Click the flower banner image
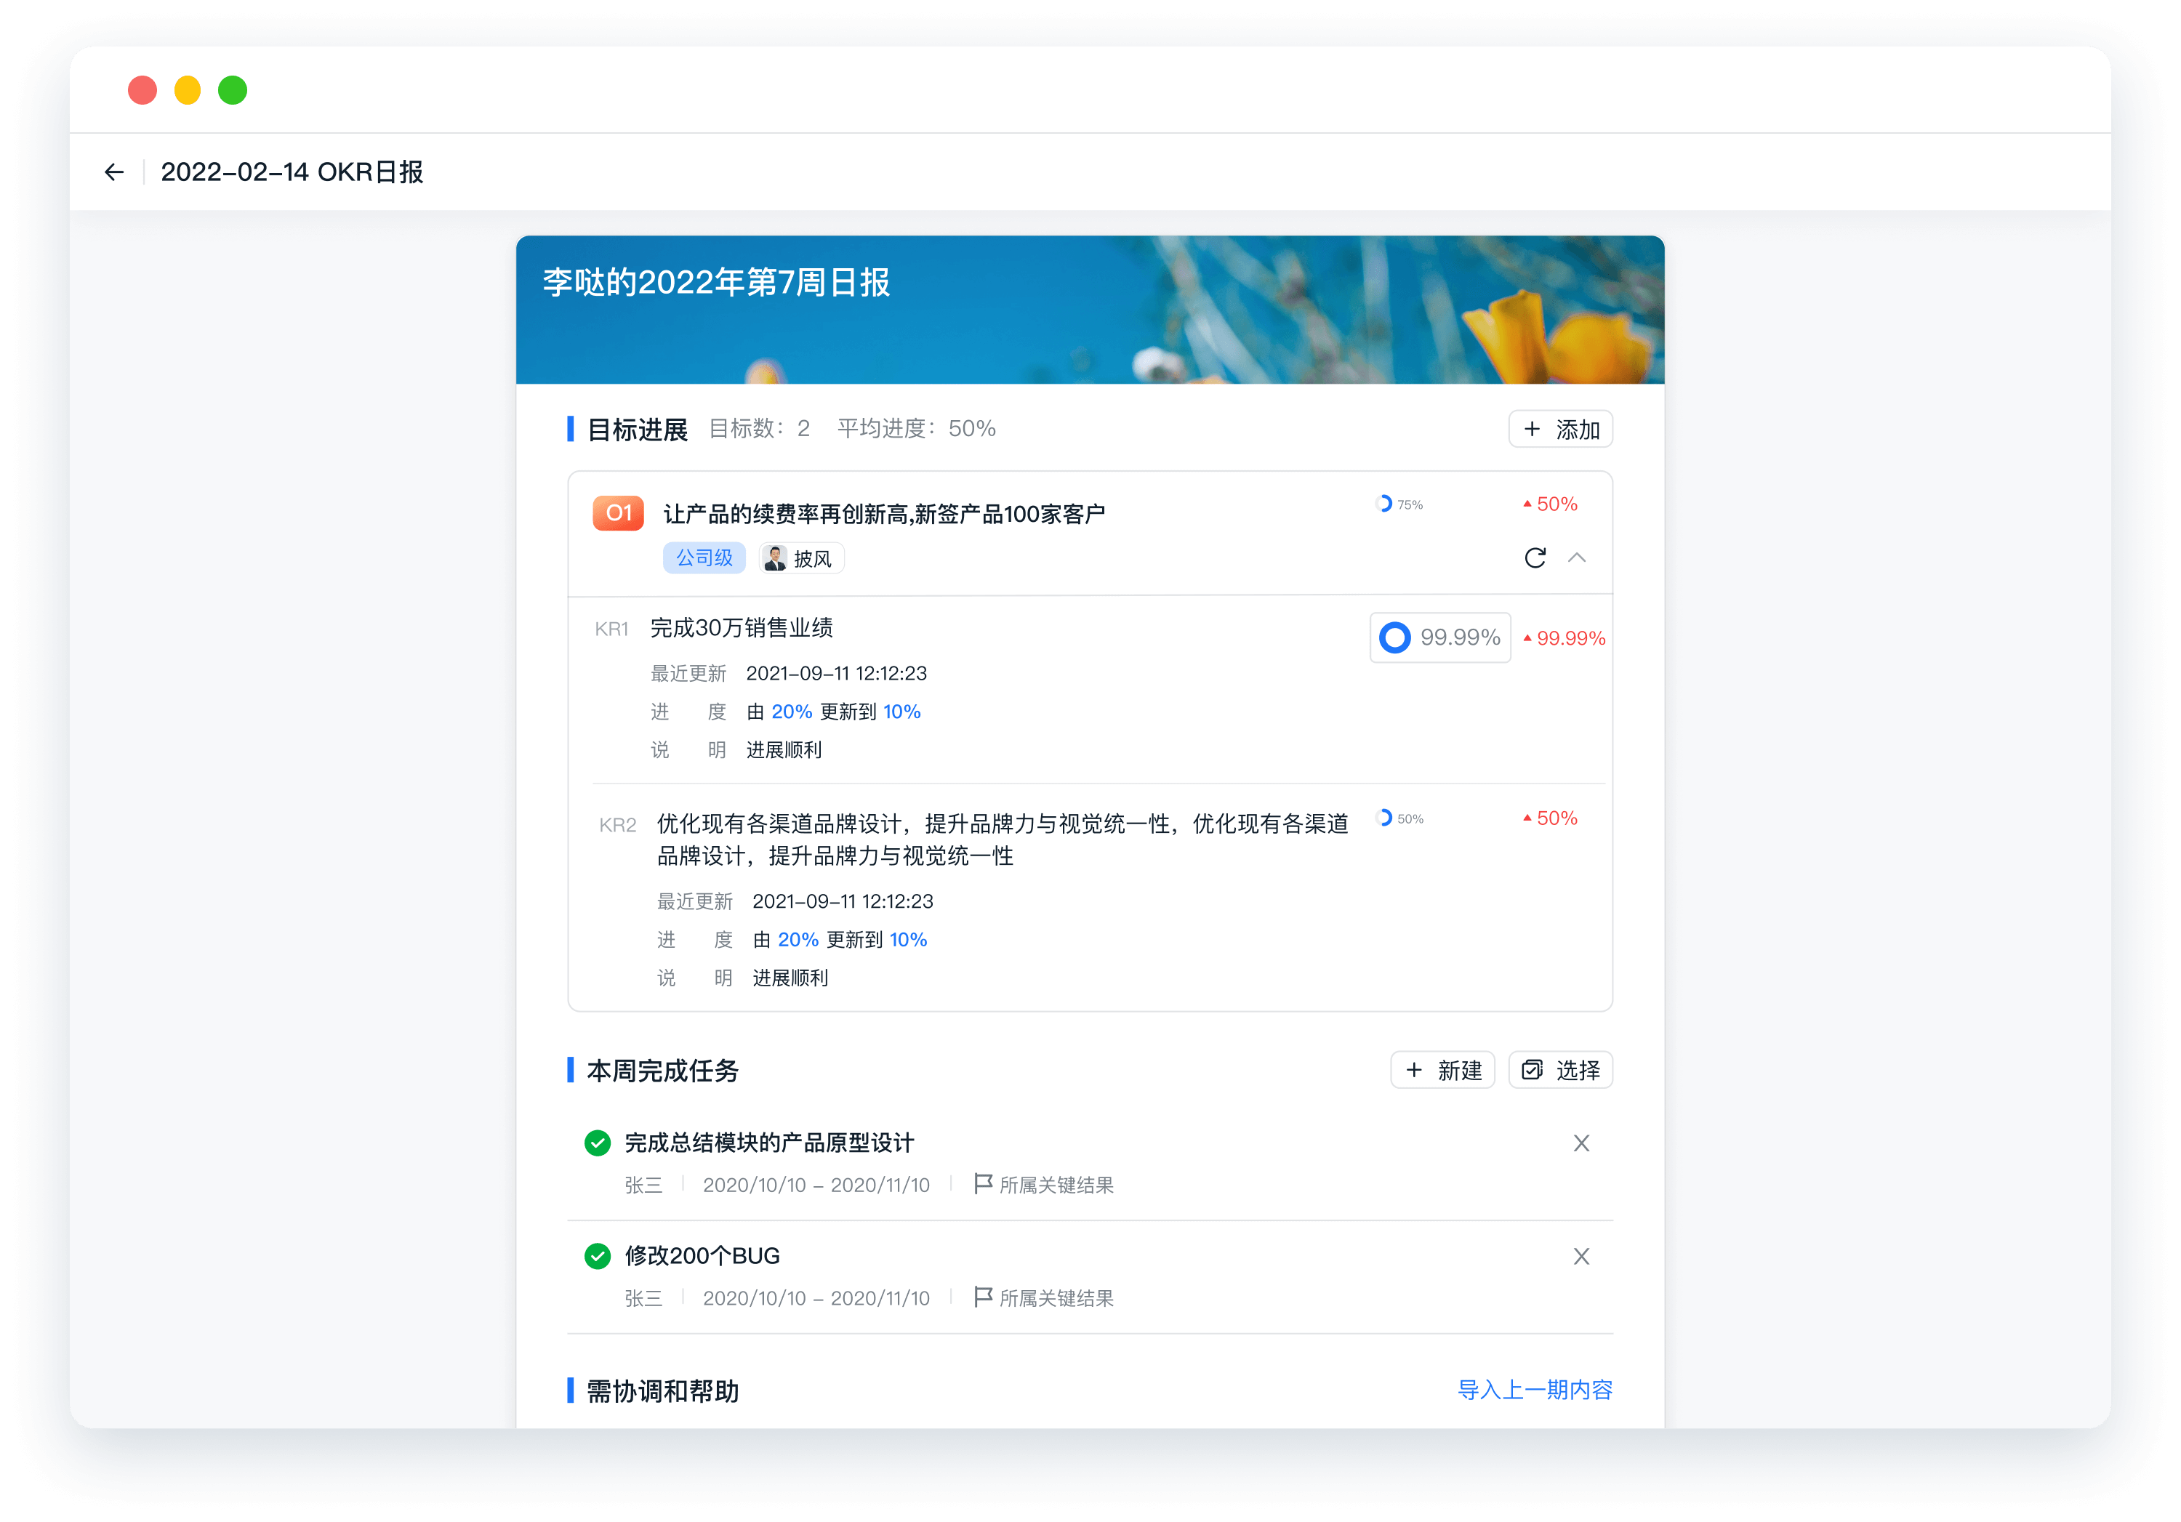 pyautogui.click(x=1090, y=310)
